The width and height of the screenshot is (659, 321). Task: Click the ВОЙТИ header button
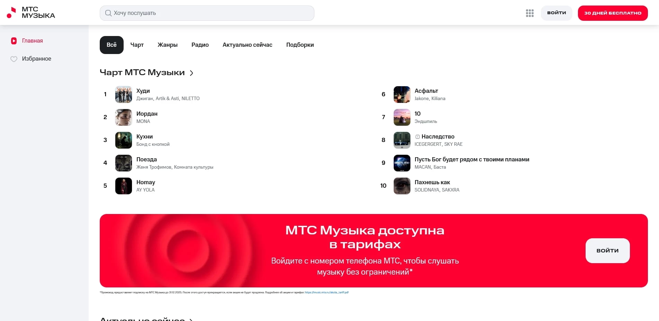556,13
